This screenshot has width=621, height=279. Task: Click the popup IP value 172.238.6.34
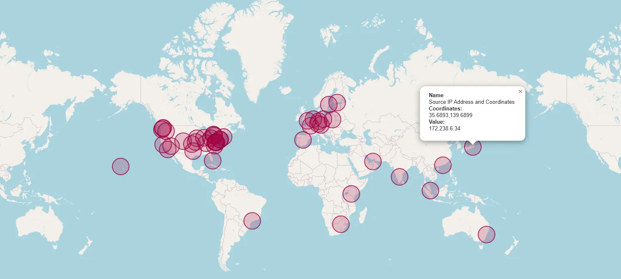point(445,129)
